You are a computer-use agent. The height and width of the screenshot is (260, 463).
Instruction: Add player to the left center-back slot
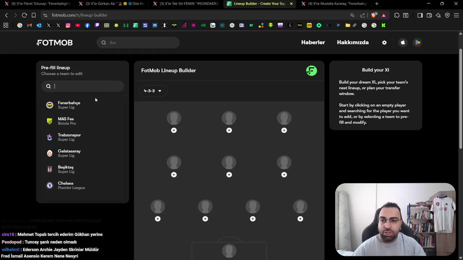205,219
